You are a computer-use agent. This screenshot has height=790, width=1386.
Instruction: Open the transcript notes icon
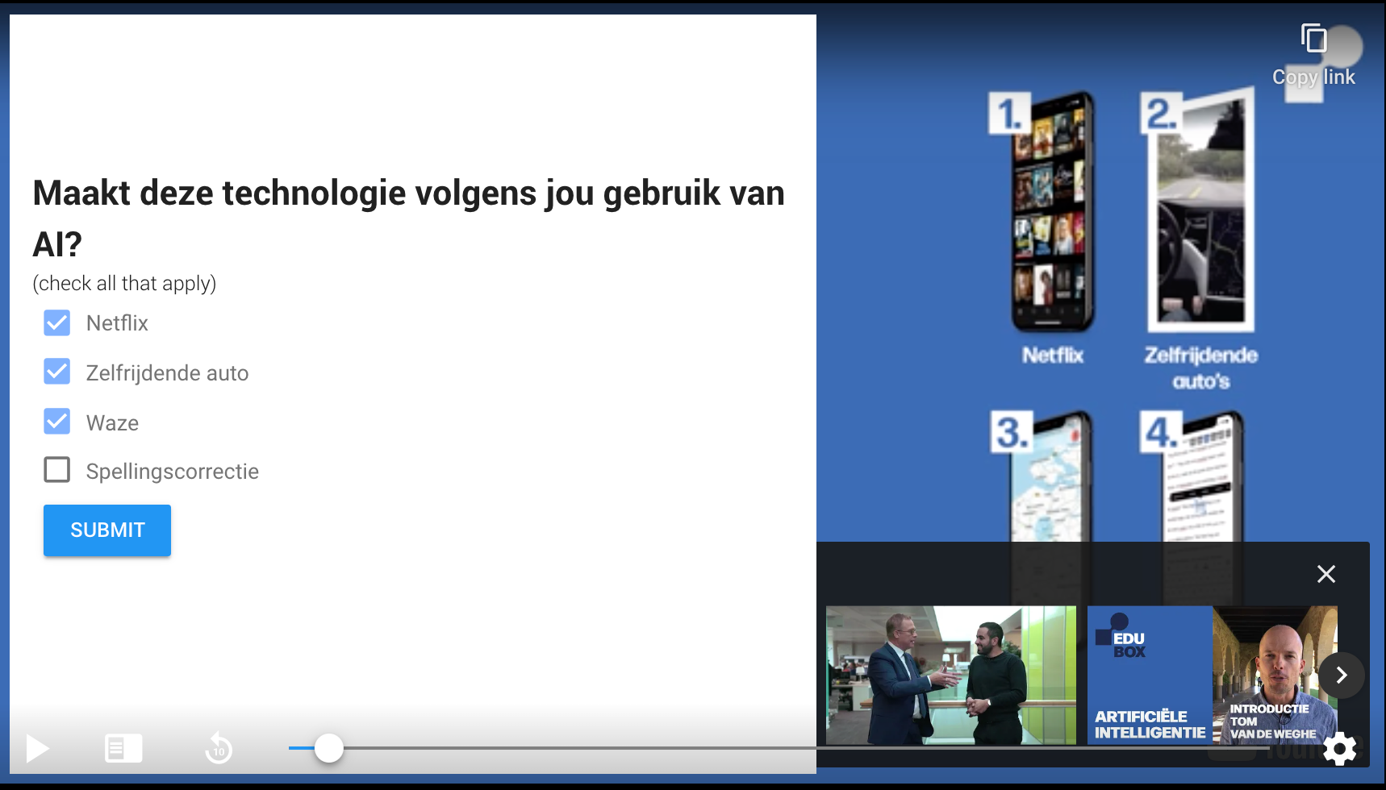[123, 749]
